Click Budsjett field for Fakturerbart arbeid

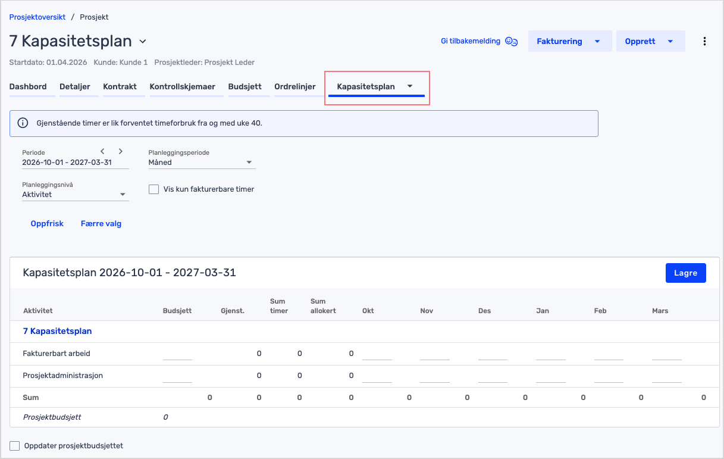pyautogui.click(x=177, y=354)
